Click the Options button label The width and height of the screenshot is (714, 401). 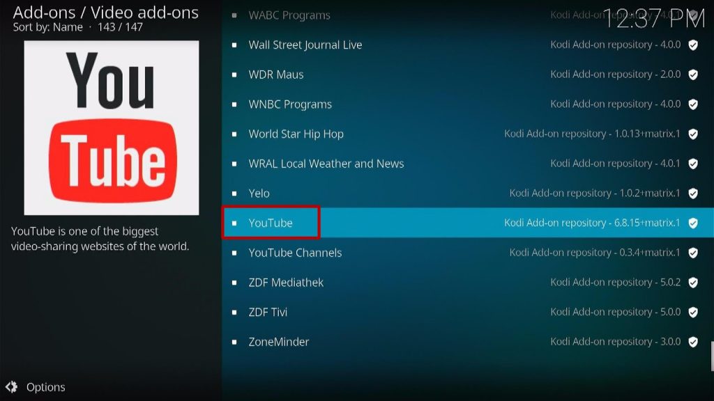(x=45, y=387)
